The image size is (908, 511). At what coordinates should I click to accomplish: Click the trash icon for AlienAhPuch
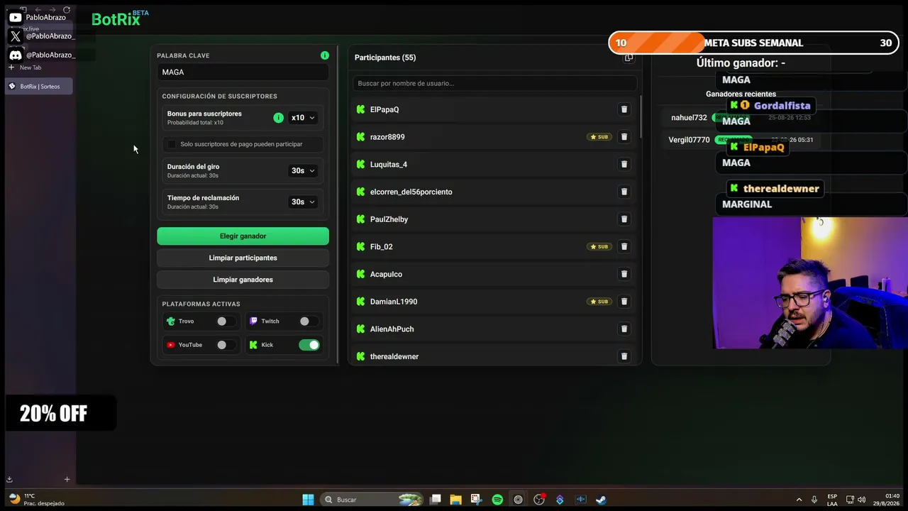tap(624, 329)
